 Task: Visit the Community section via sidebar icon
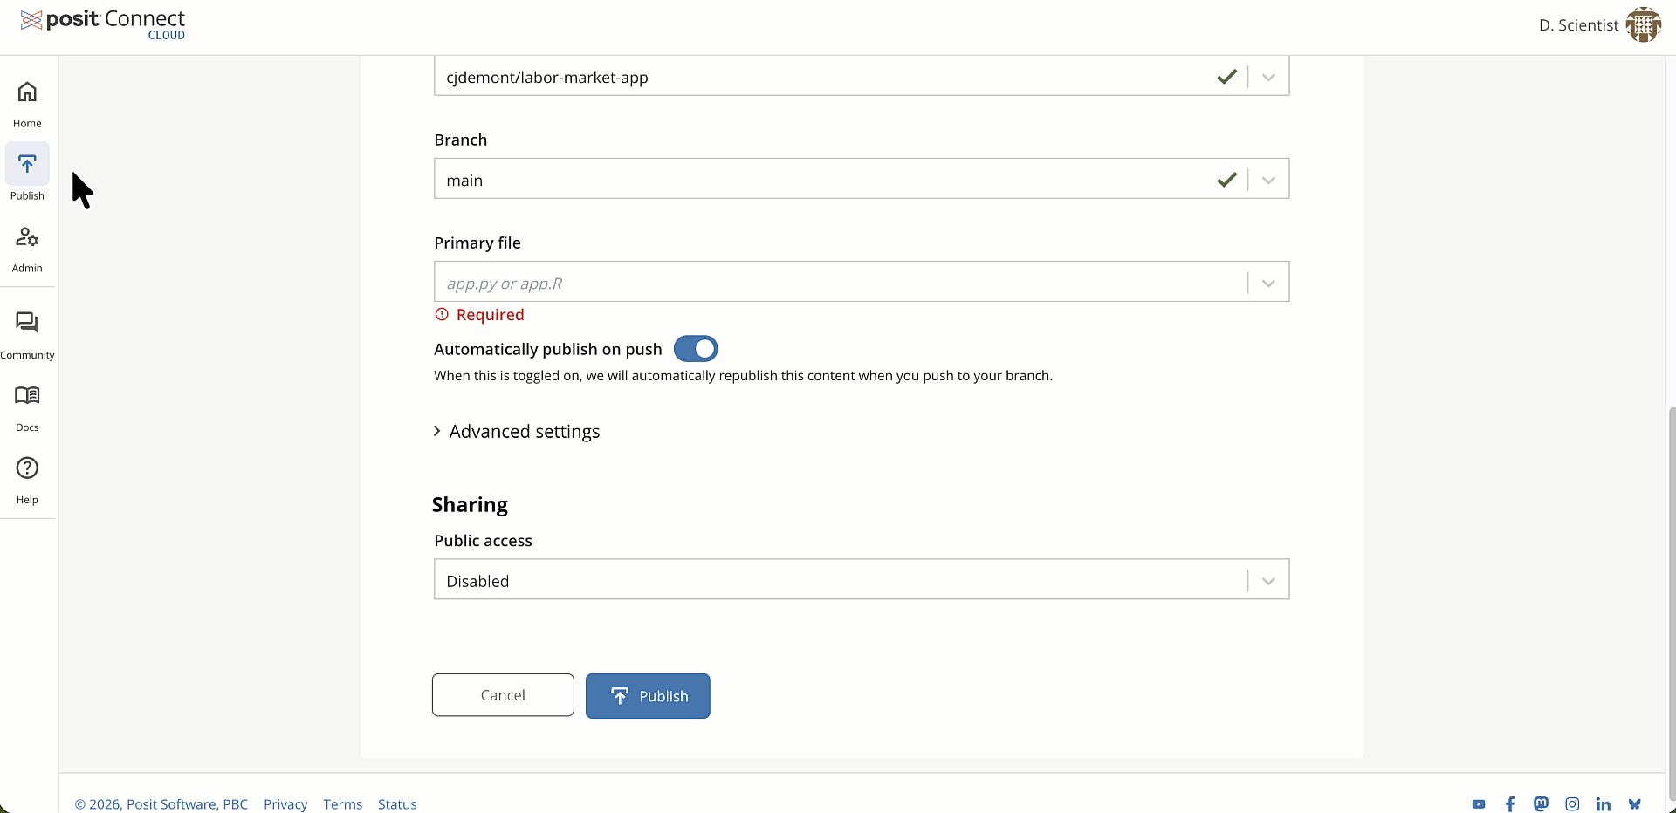tap(27, 332)
